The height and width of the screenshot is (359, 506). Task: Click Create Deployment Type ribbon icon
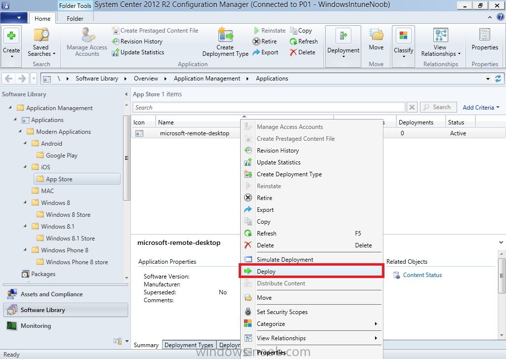225,35
